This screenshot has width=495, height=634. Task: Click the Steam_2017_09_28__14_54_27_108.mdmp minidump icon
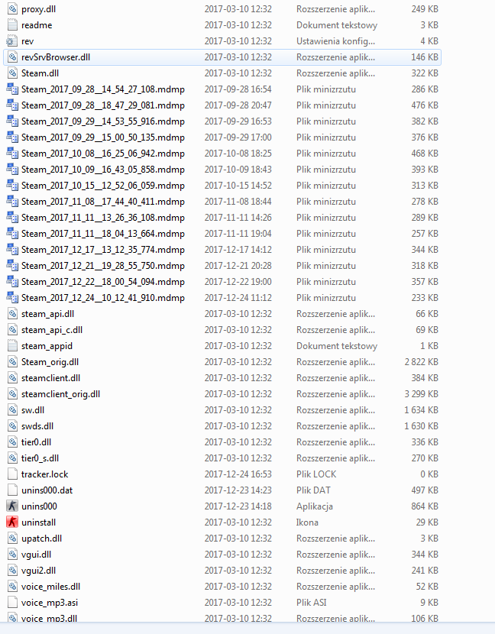click(12, 89)
